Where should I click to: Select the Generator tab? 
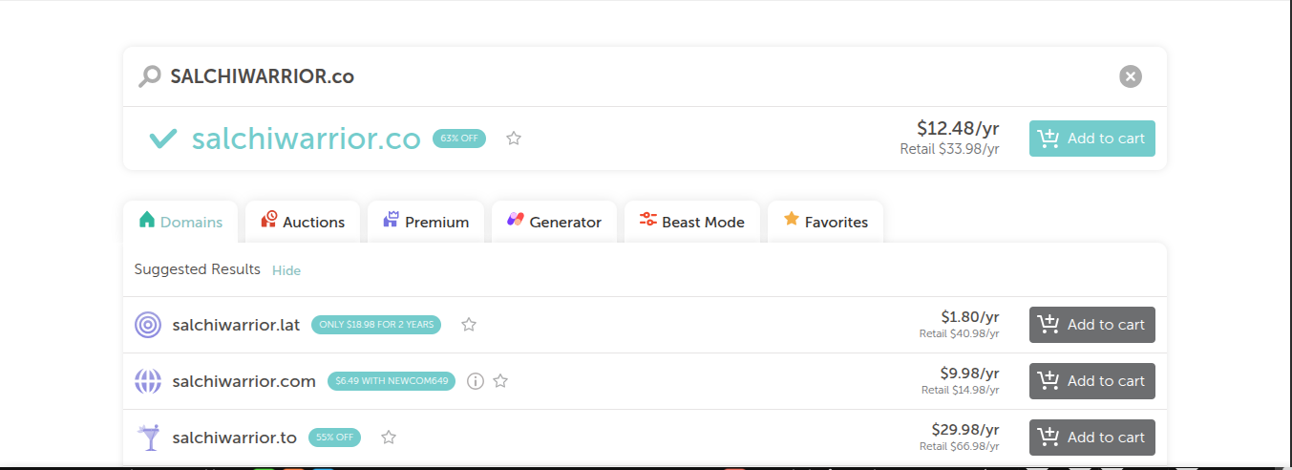tap(554, 222)
